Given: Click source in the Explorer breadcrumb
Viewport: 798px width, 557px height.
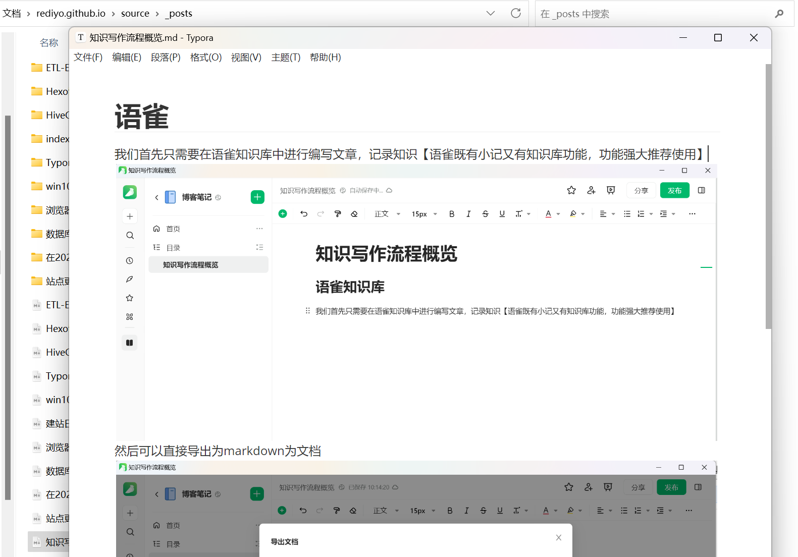Looking at the screenshot, I should coord(135,13).
